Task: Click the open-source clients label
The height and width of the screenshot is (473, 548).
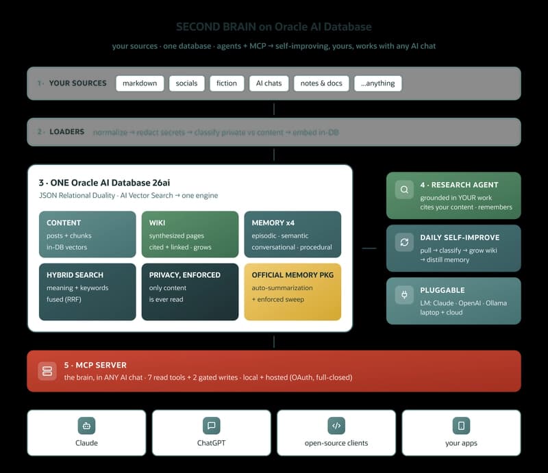Action: coord(336,443)
